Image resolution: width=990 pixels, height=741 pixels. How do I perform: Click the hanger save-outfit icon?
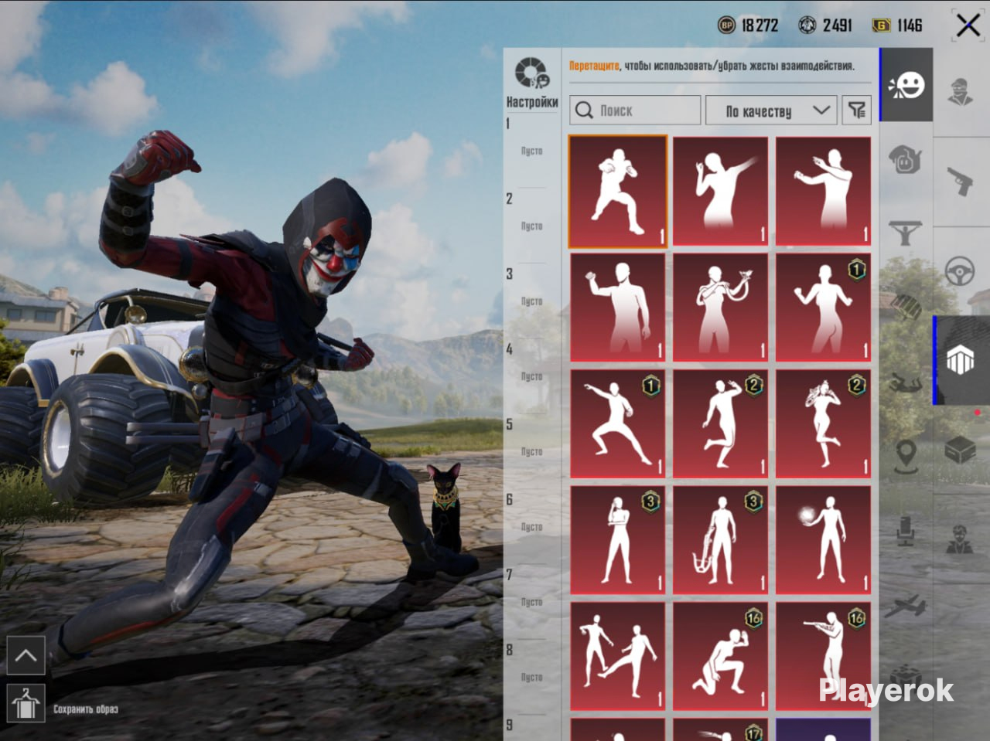click(x=26, y=703)
